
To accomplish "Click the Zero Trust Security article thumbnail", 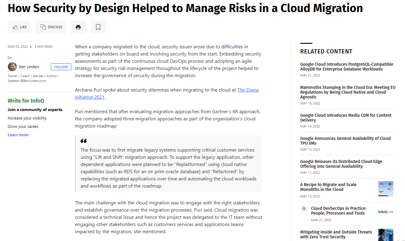I will (386, 235).
